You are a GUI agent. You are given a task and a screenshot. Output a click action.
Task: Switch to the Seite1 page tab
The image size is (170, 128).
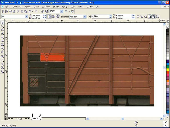click(36, 119)
